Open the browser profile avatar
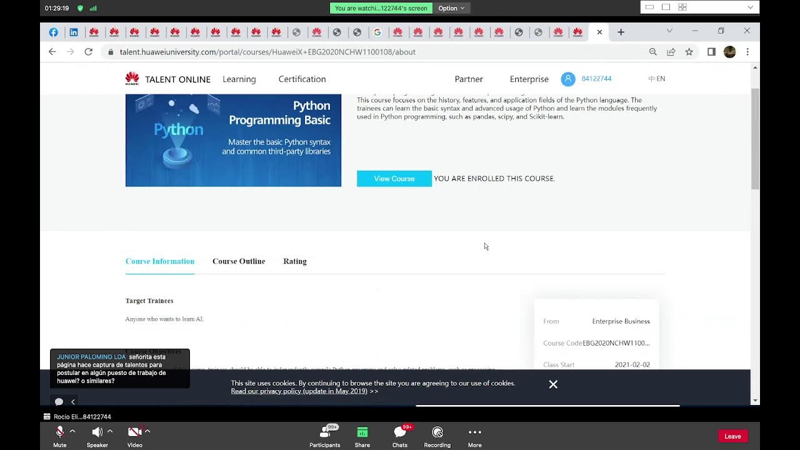 coord(729,52)
